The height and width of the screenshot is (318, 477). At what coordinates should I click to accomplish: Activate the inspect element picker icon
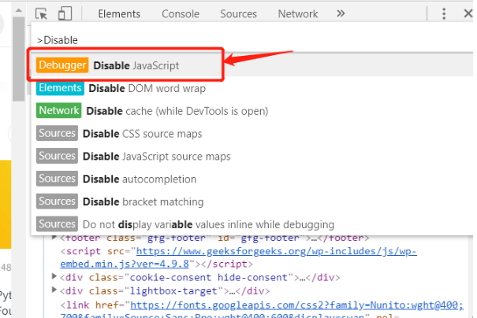41,13
